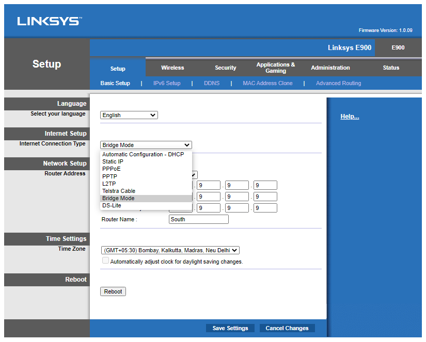The width and height of the screenshot is (426, 342).
Task: Click Save Settings button
Action: tap(230, 328)
